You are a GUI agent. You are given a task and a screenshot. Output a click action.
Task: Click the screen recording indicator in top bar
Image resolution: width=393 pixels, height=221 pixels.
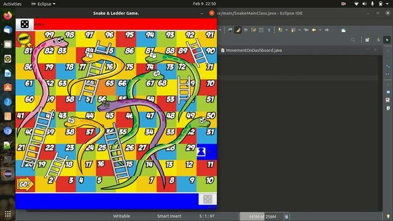pyautogui.click(x=343, y=4)
